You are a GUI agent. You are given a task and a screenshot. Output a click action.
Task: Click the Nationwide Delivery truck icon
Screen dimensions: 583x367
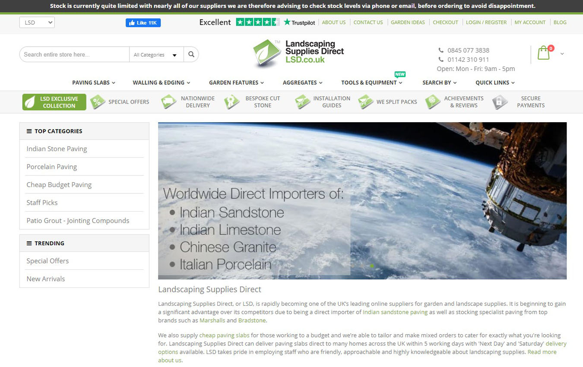tap(169, 102)
